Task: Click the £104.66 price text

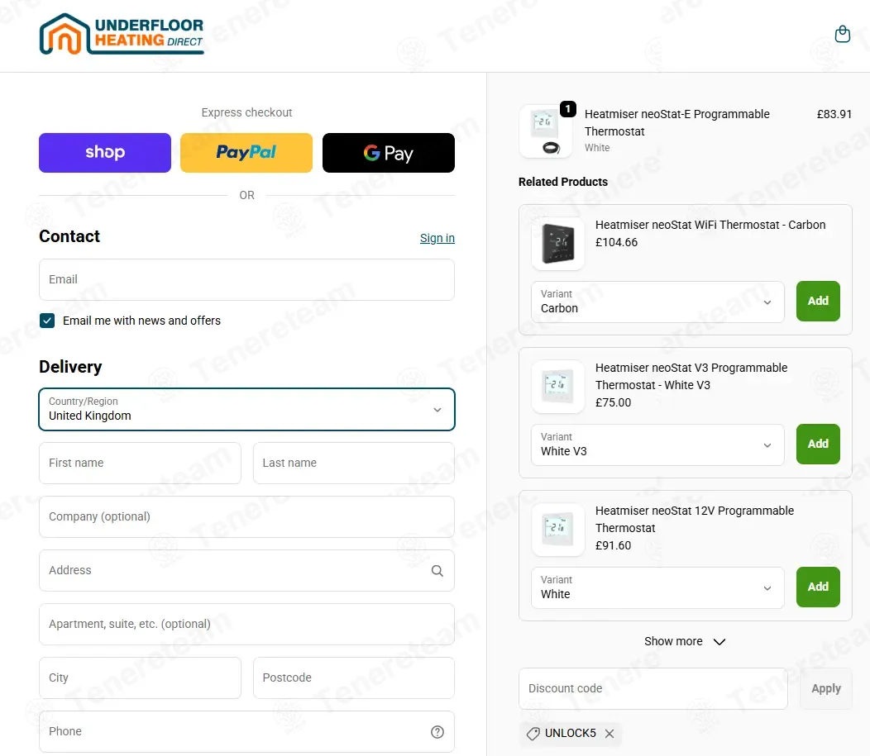Action: (x=616, y=242)
